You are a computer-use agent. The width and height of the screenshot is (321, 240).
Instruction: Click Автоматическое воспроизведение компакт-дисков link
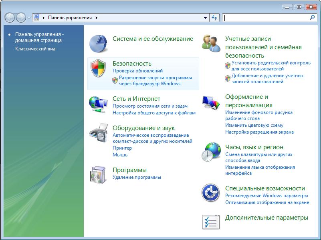[x=152, y=138]
